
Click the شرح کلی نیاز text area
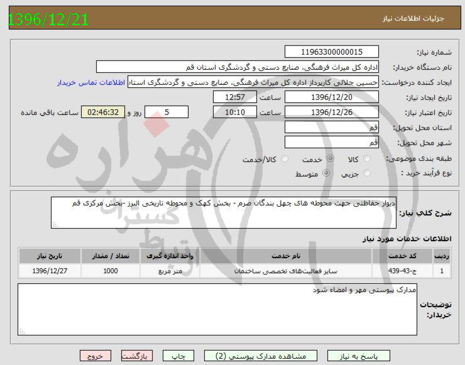point(224,212)
